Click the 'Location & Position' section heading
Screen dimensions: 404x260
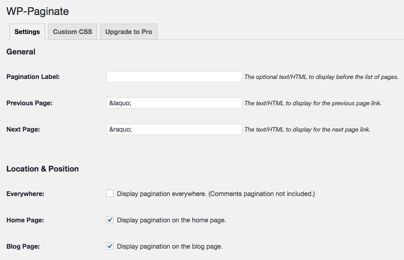43,169
